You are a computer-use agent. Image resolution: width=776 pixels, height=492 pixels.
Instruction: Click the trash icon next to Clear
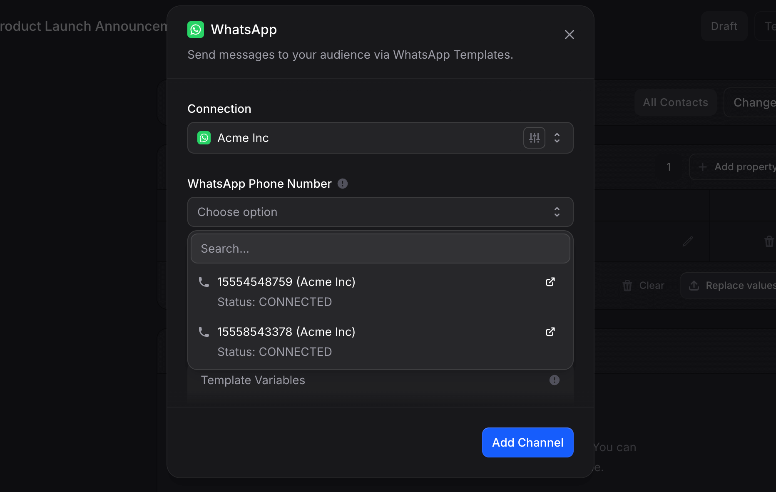point(628,286)
